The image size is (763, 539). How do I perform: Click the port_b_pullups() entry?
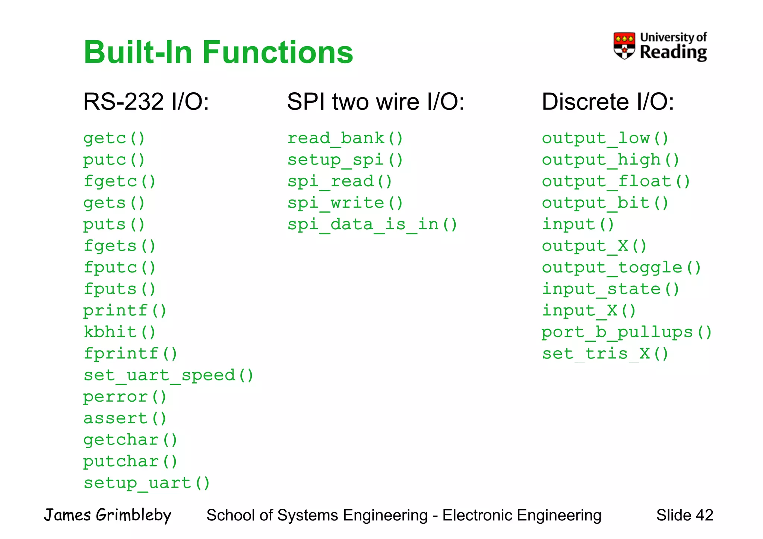tap(627, 332)
